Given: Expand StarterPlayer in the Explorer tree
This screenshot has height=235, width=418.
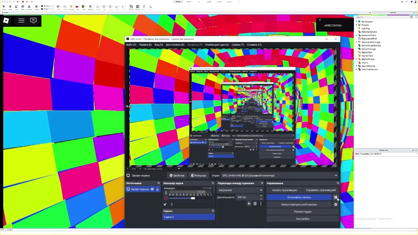Looking at the screenshot, I should [356, 59].
